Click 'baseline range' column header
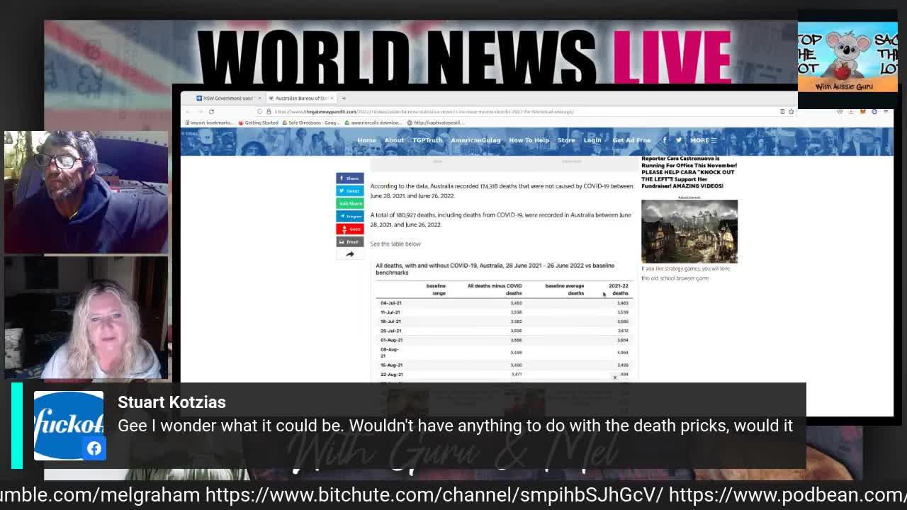This screenshot has height=510, width=907. coord(436,290)
